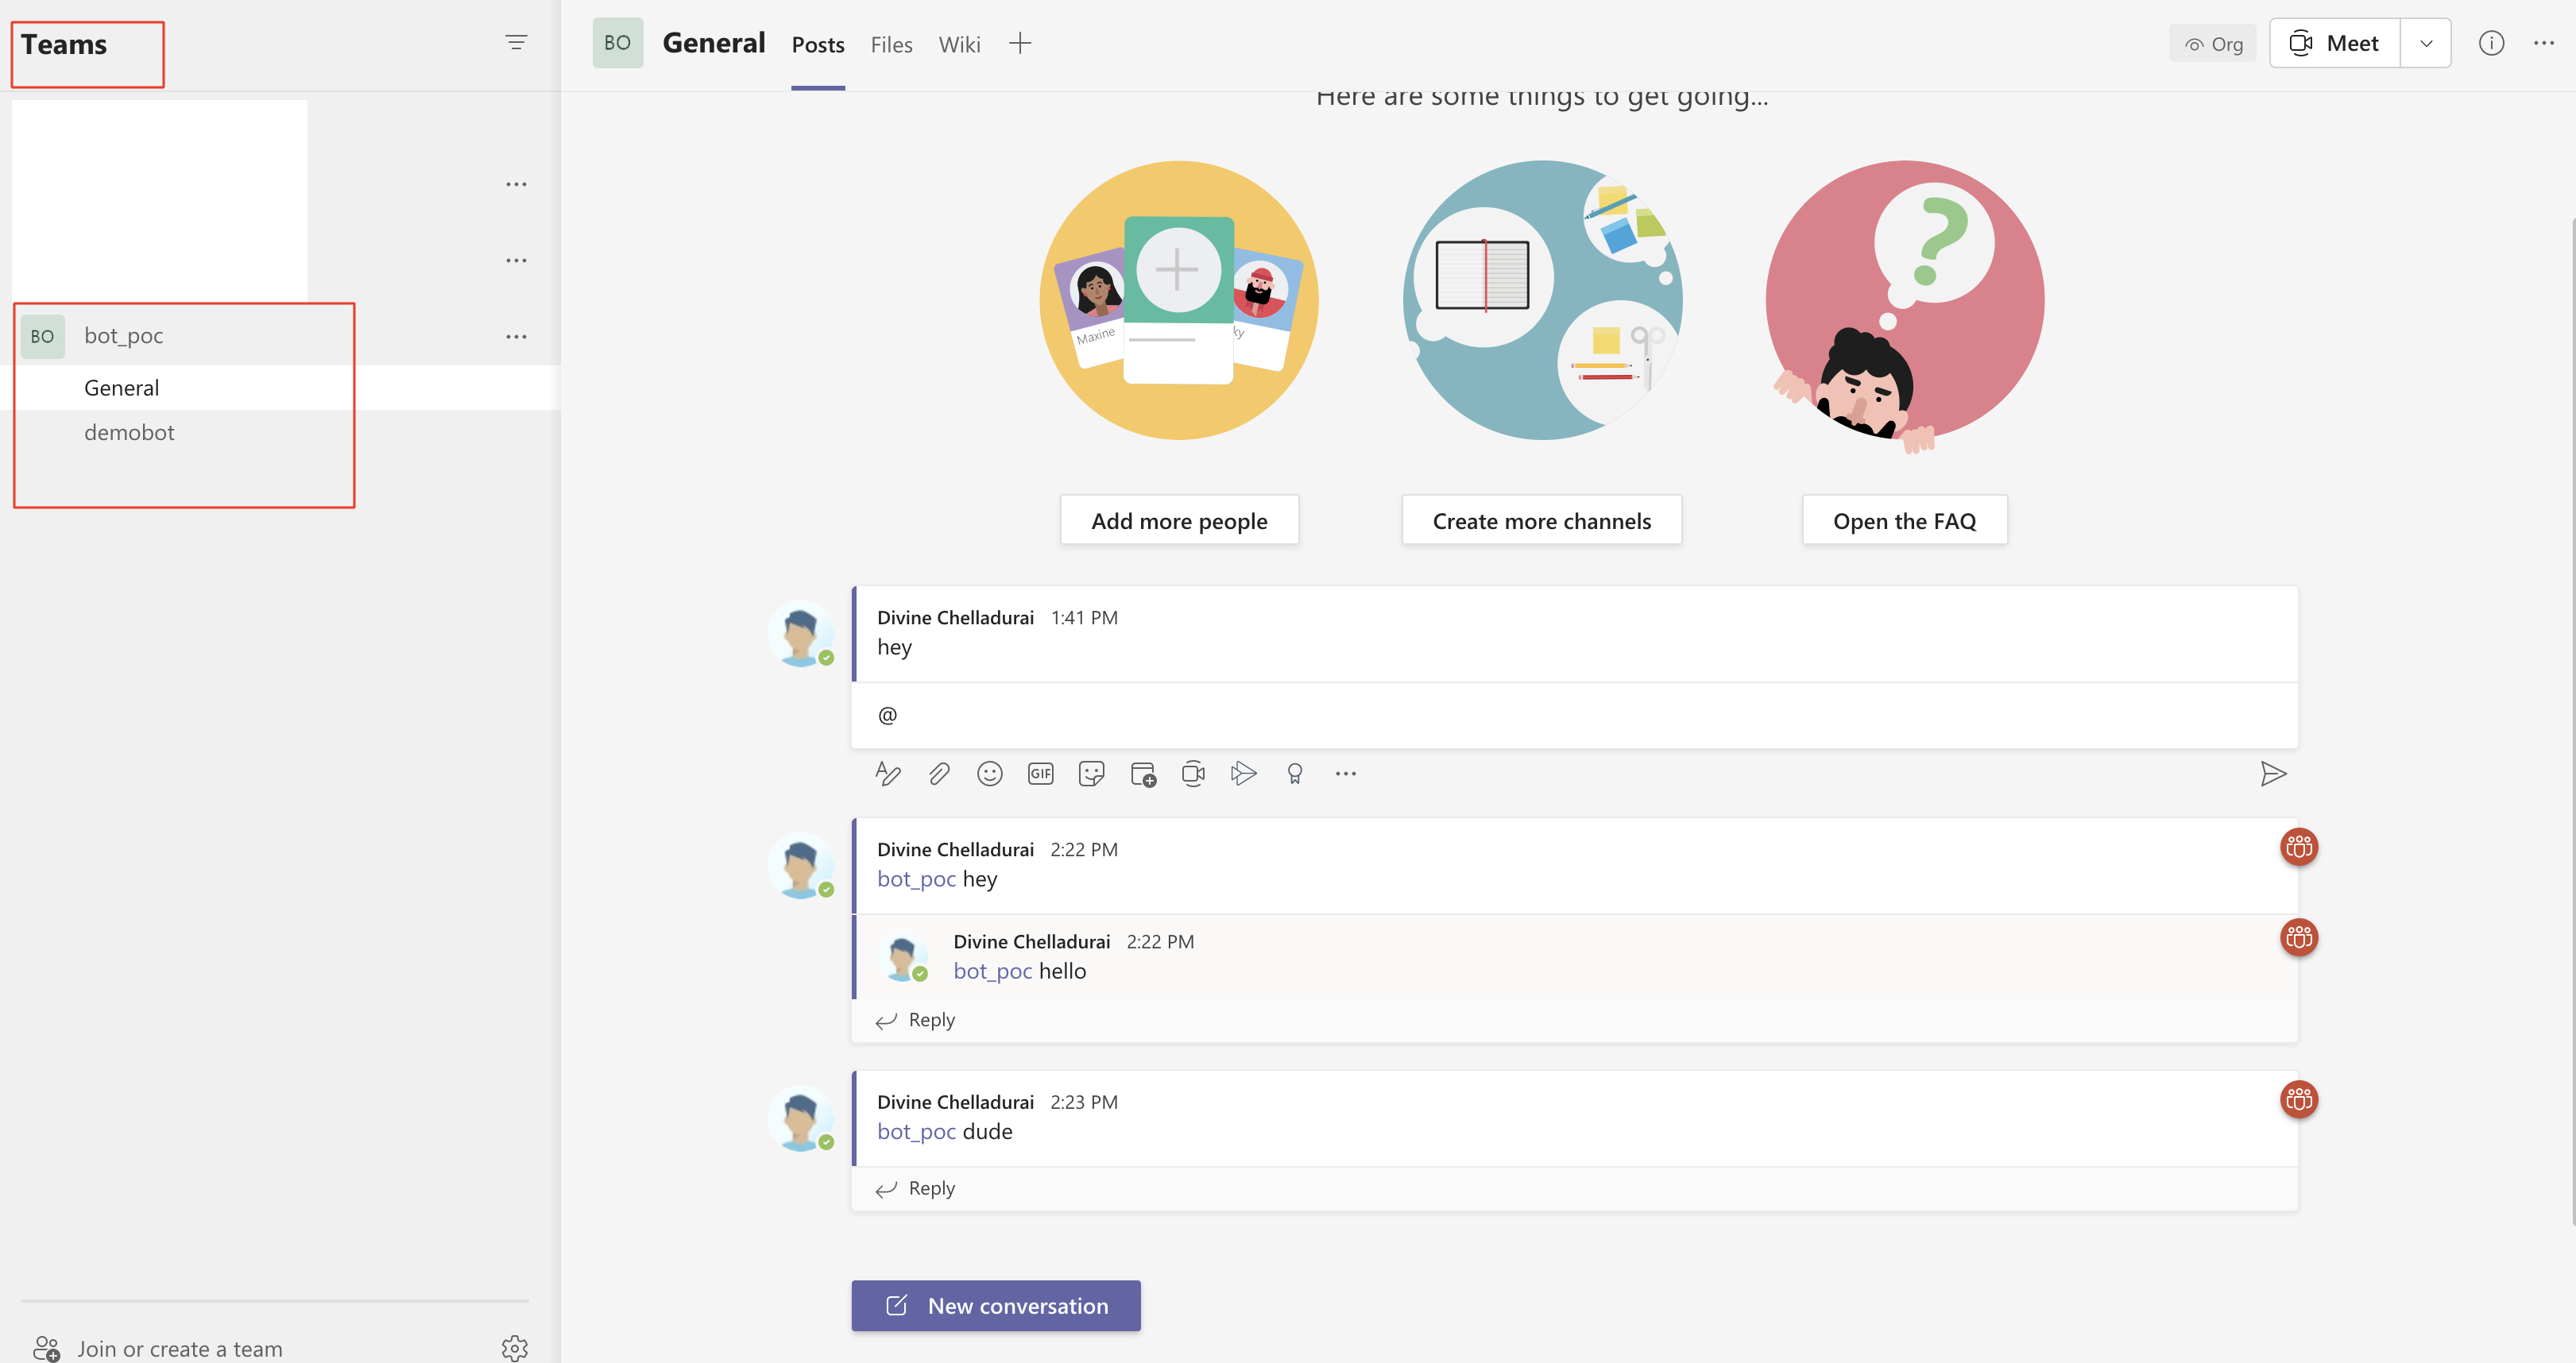
Task: Open more channel options in top right
Action: (x=2544, y=43)
